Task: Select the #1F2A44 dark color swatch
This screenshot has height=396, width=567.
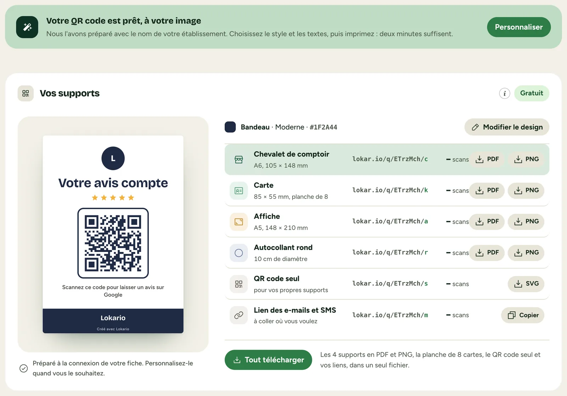Action: coord(230,127)
